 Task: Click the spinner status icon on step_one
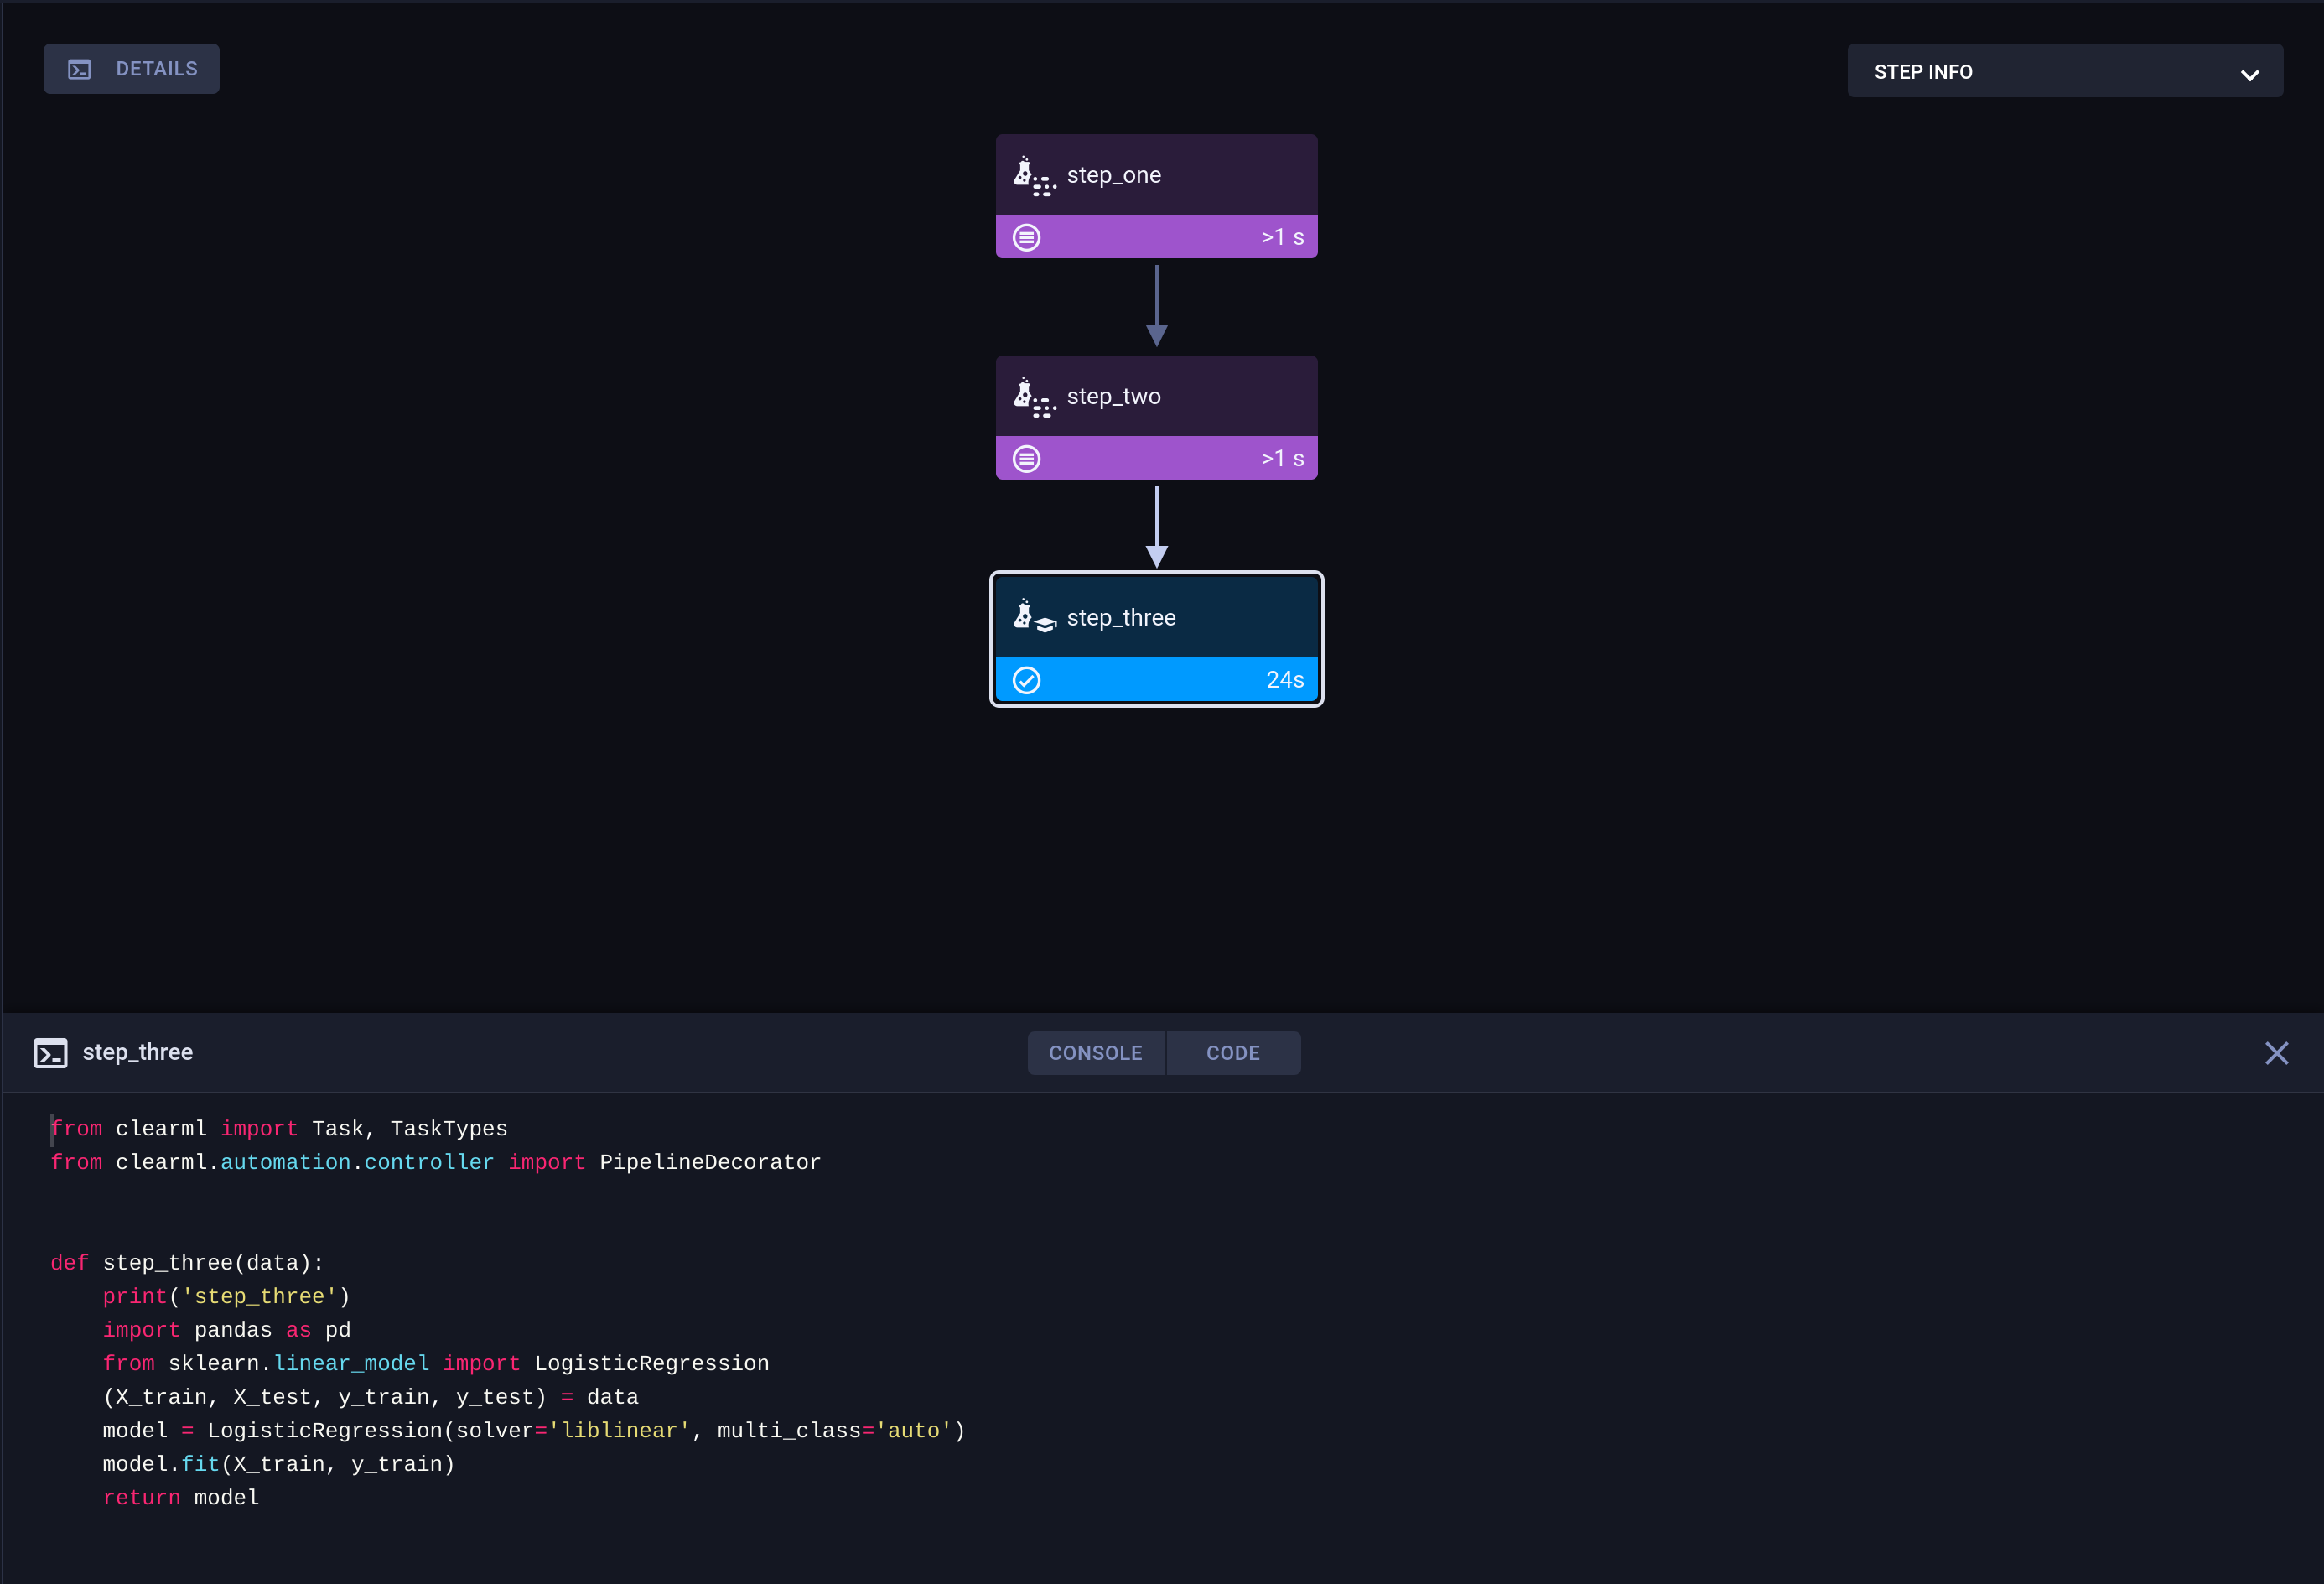coord(1028,236)
